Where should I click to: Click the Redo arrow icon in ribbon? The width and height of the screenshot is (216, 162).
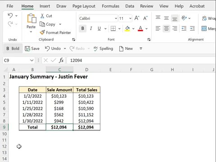coord(10,24)
